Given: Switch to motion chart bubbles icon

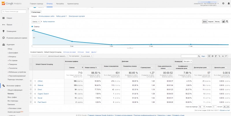Looking at the screenshot, I should [x=227, y=22].
